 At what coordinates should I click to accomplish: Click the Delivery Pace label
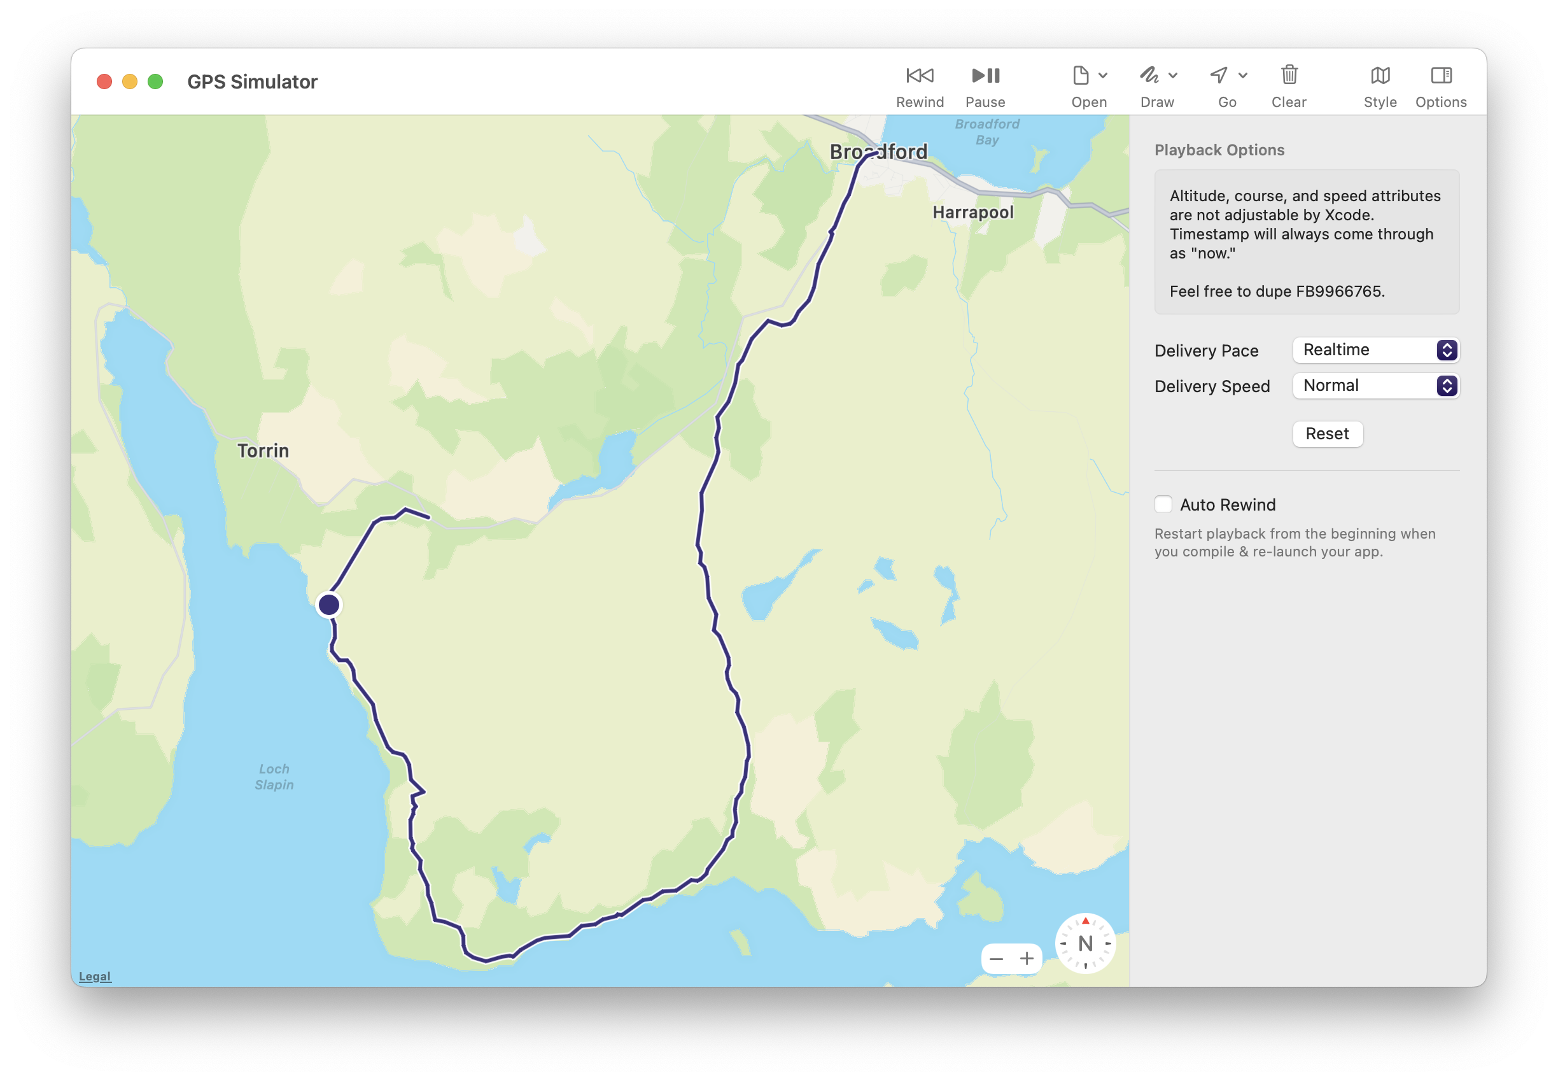pos(1207,351)
